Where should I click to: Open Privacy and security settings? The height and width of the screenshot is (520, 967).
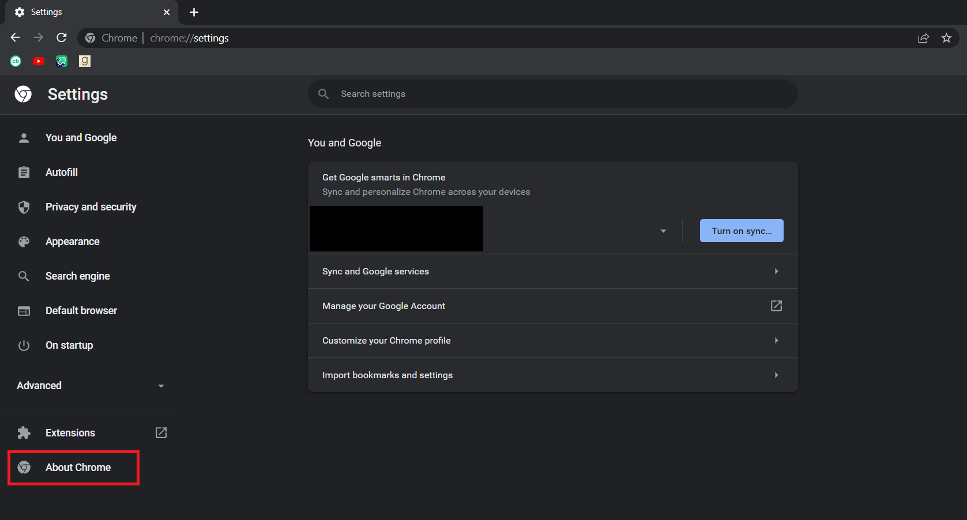click(91, 207)
